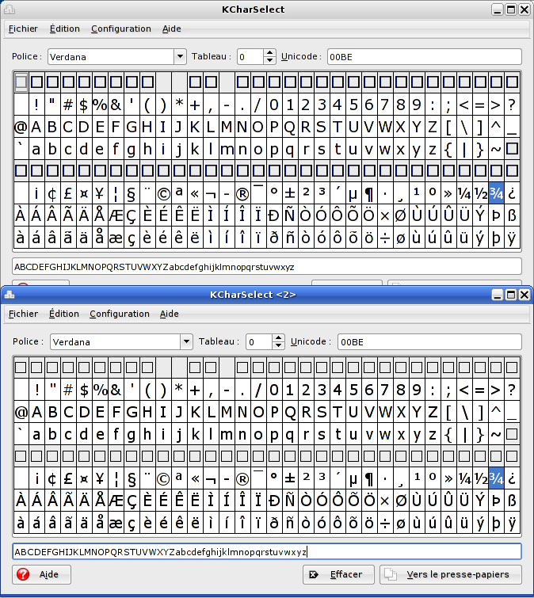Select the £ character in KCharSelect <2>
The image size is (534, 598).
[x=68, y=478]
